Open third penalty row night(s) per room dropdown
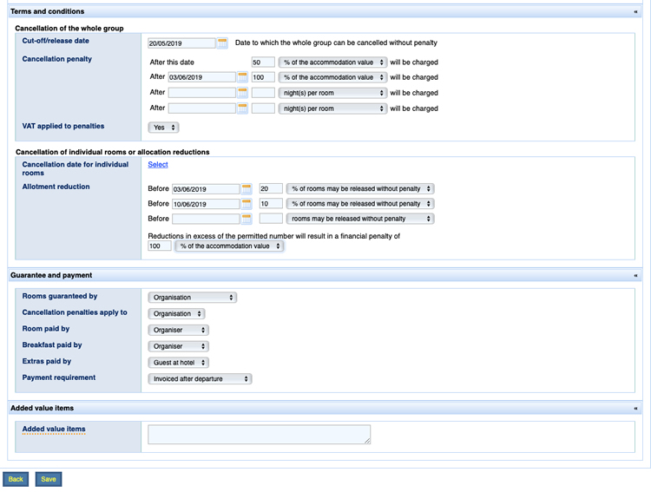 pyautogui.click(x=332, y=93)
